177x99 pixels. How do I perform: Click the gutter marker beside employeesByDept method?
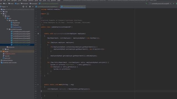click(38, 34)
